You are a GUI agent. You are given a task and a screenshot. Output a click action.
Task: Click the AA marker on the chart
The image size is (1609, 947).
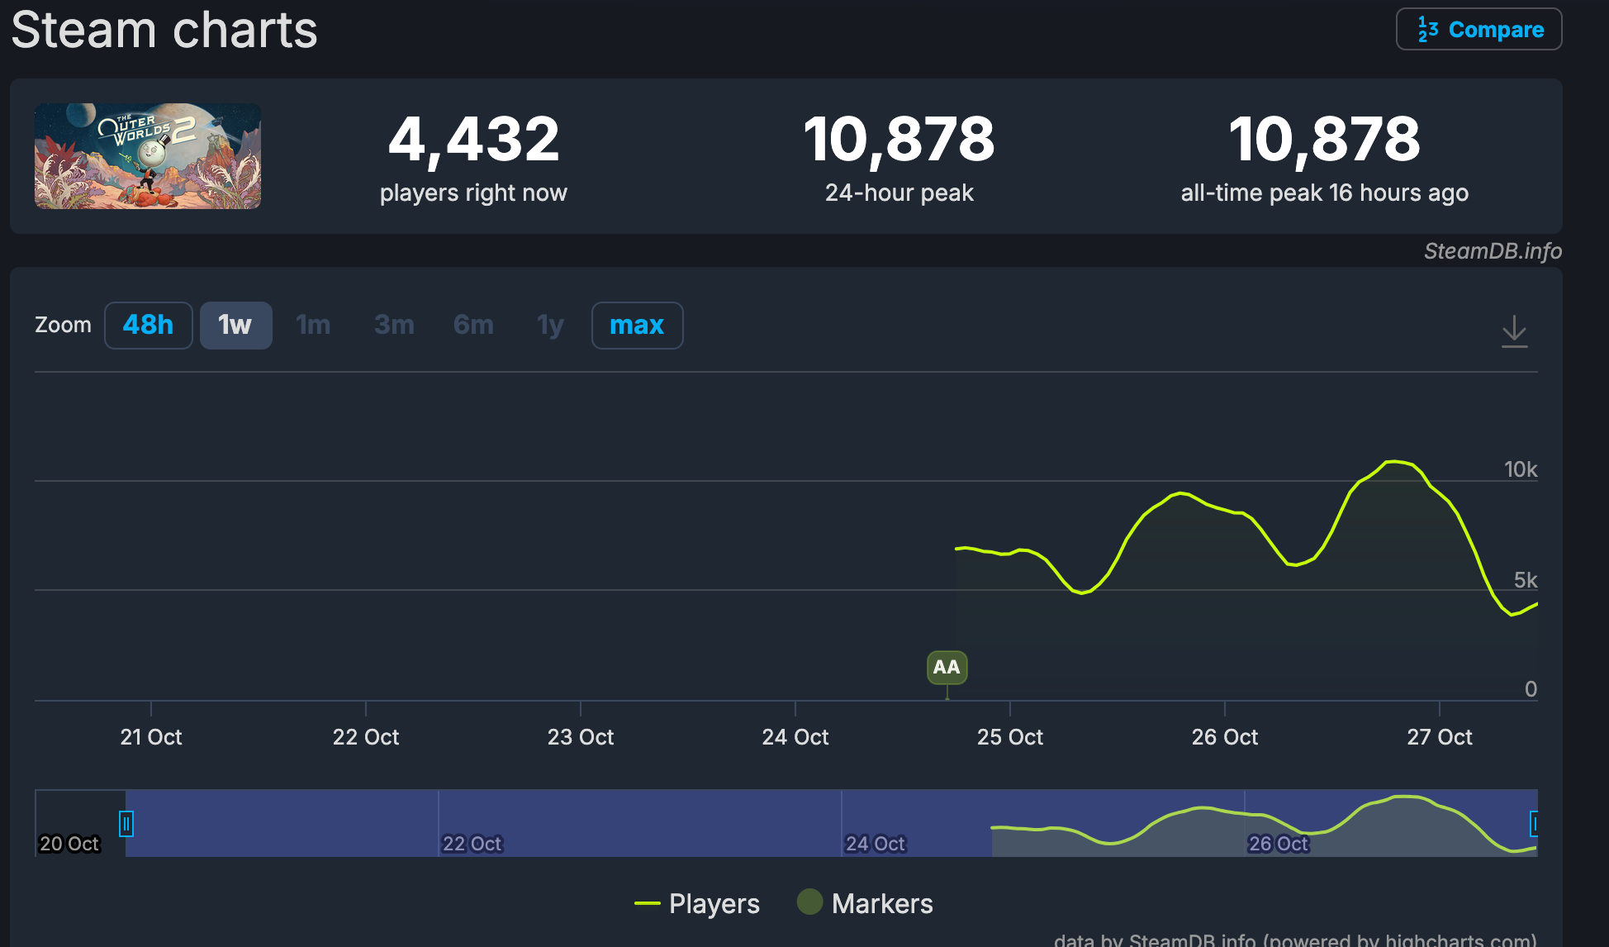[947, 667]
